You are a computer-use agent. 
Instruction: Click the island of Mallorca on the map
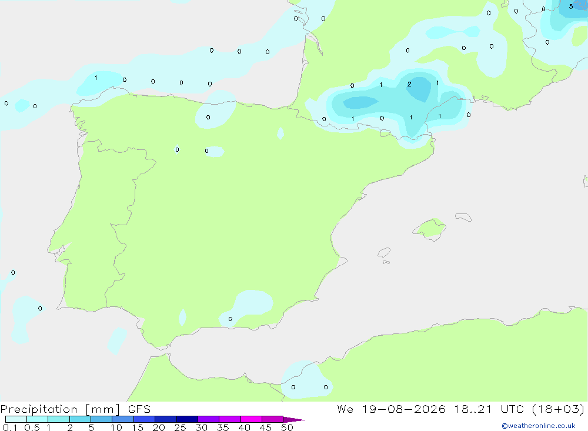430,229
